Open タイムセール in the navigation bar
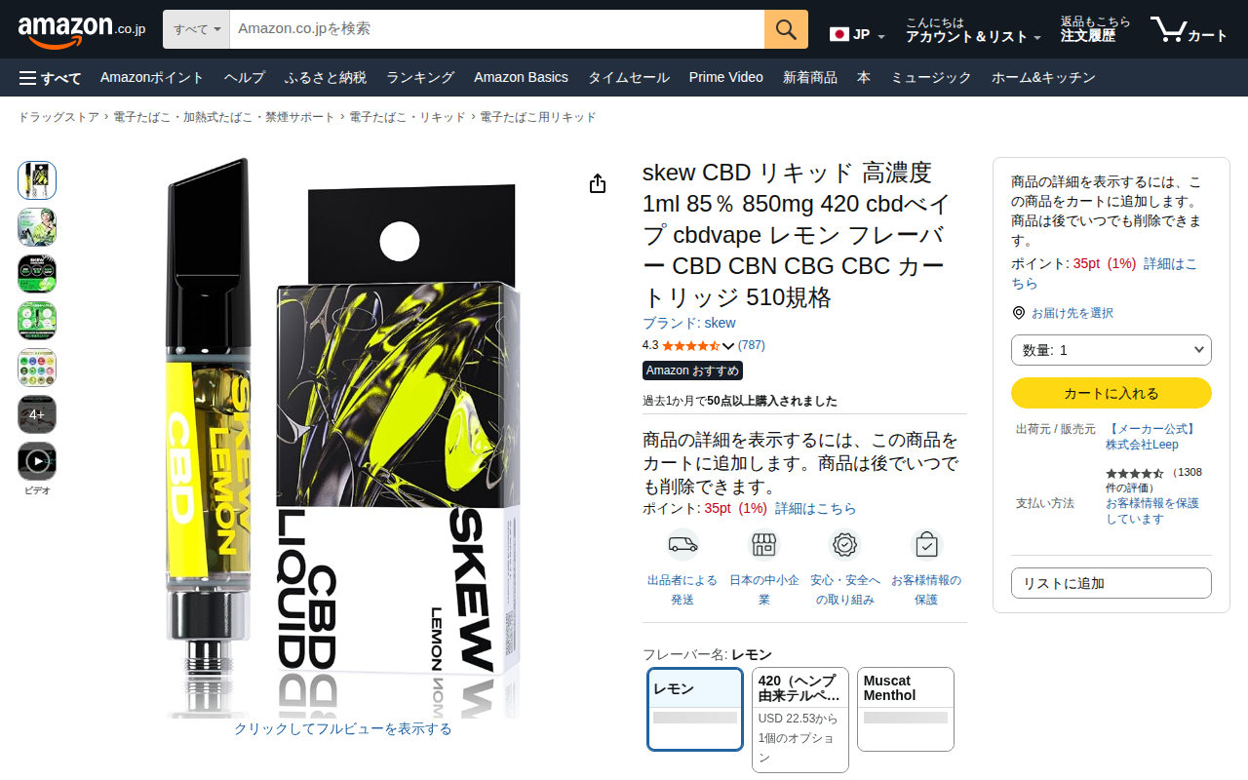Image resolution: width=1248 pixels, height=780 pixels. [x=628, y=77]
